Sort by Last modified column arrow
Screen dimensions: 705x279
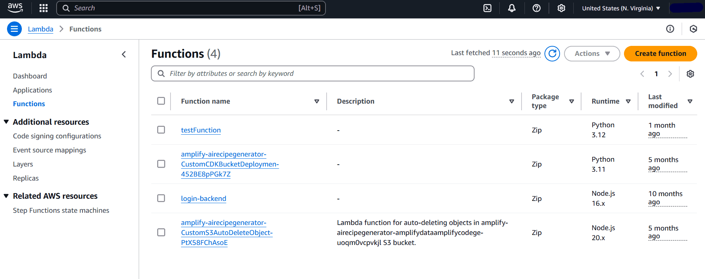point(690,101)
